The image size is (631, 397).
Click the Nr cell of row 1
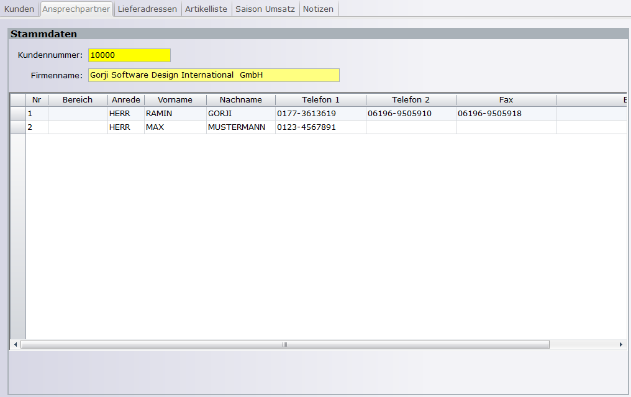[x=37, y=114]
